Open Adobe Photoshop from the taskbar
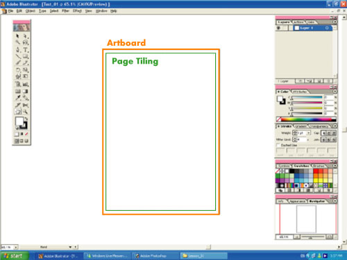Image resolution: width=347 pixels, height=260 pixels. [x=153, y=256]
